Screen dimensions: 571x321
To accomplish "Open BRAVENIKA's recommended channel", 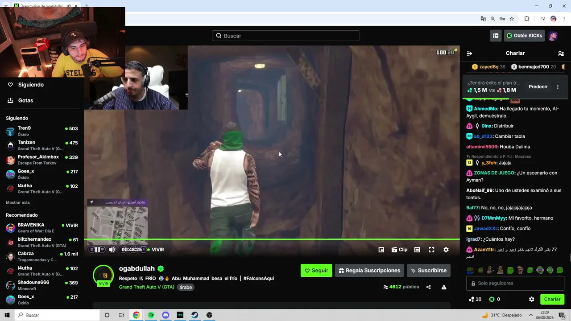I will (x=42, y=228).
